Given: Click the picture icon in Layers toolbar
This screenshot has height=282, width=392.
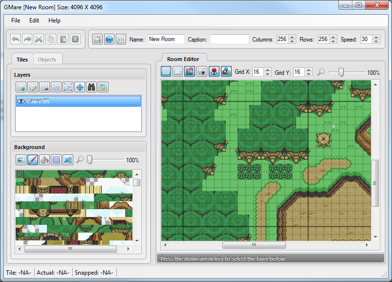Looking at the screenshot, I should pos(103,87).
